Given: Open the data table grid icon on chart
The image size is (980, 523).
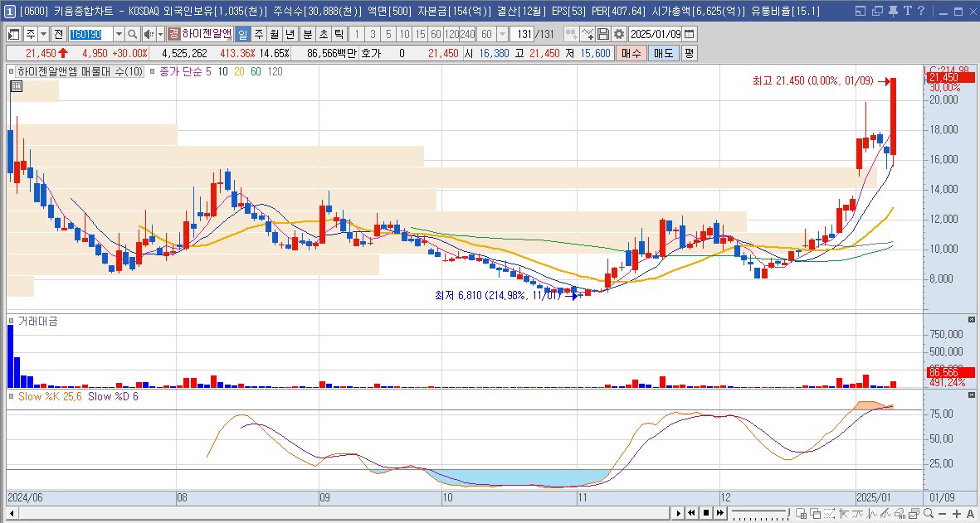Looking at the screenshot, I should point(17,87).
